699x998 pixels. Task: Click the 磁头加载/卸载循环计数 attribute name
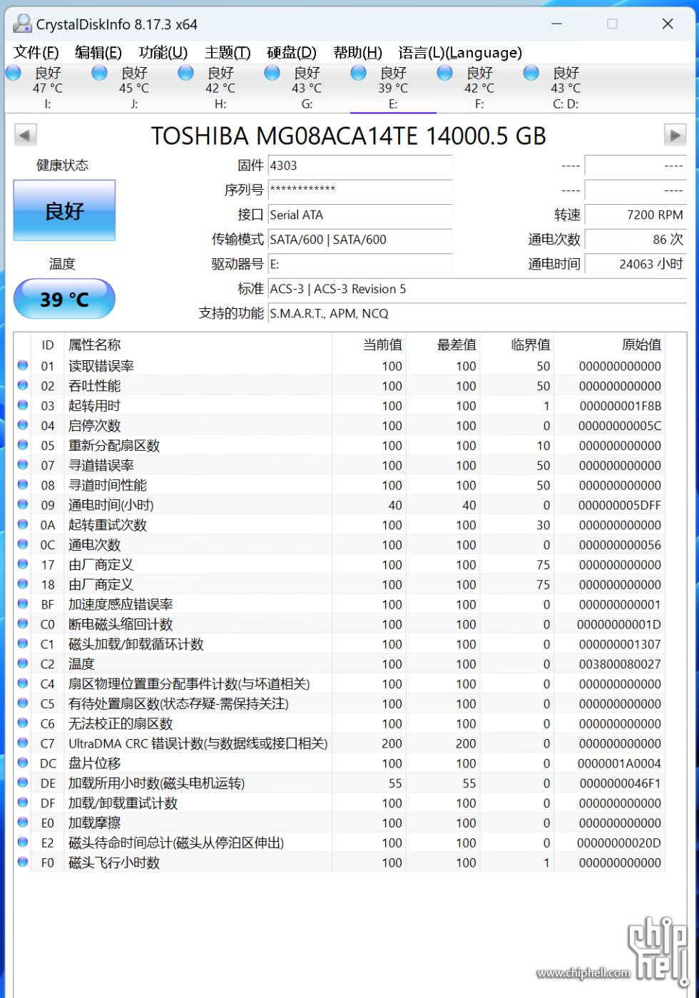click(136, 644)
